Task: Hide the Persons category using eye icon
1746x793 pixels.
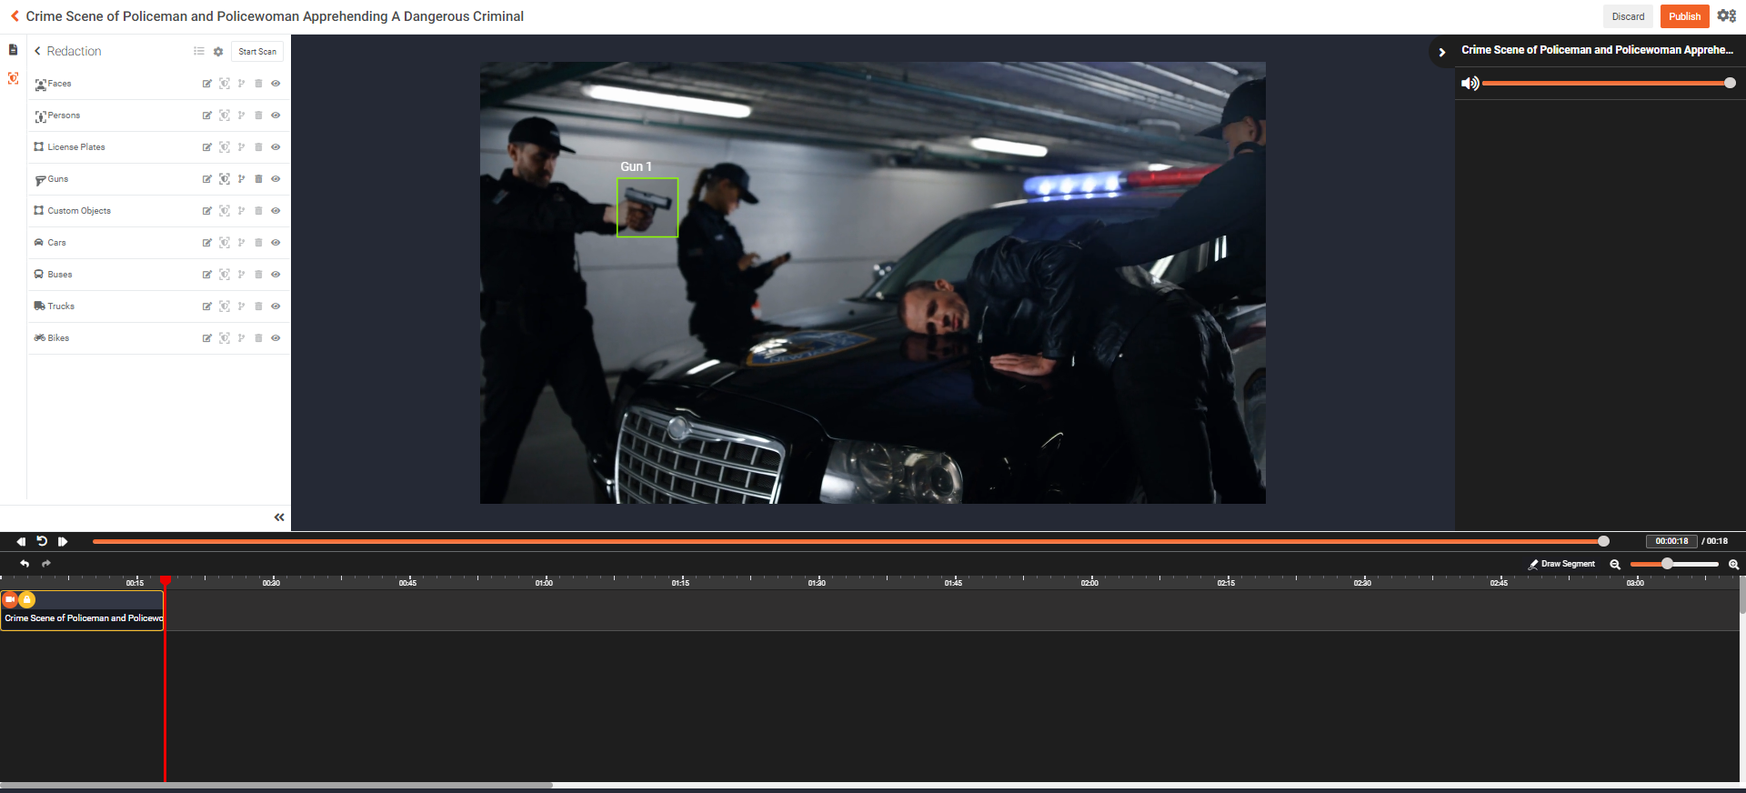Action: pos(276,115)
